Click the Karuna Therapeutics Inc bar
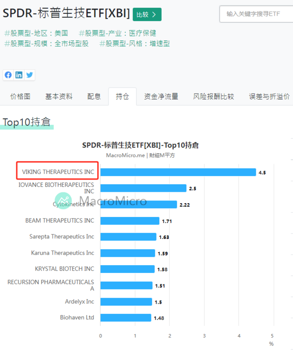This screenshot has width=293, height=350. (x=128, y=253)
